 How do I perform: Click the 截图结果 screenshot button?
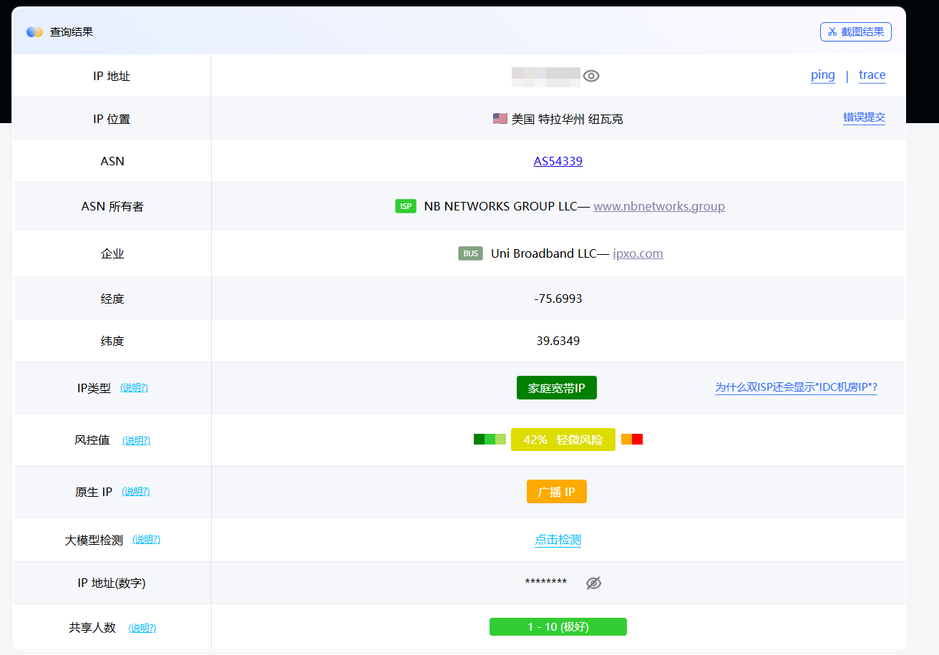pos(855,31)
